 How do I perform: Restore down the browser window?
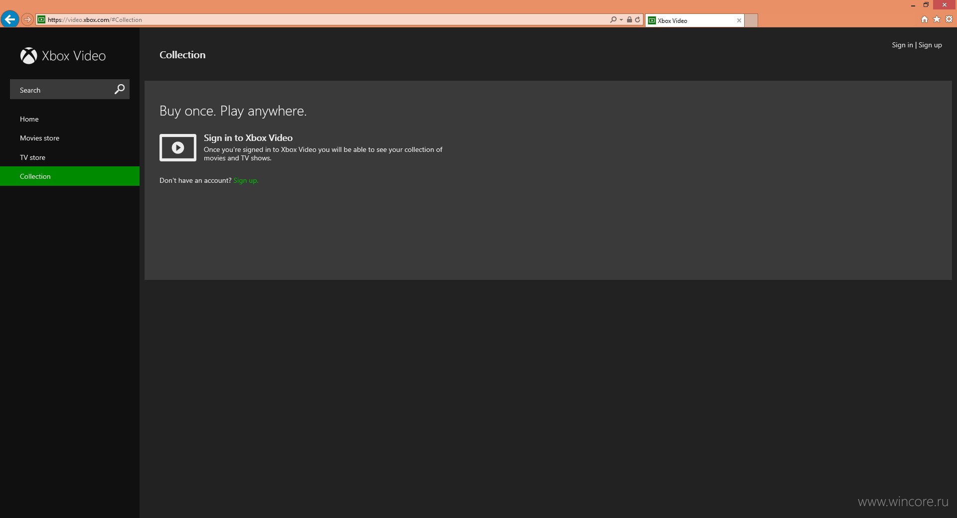926,5
